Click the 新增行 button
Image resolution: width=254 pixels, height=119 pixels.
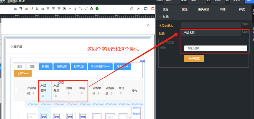(x=46, y=66)
